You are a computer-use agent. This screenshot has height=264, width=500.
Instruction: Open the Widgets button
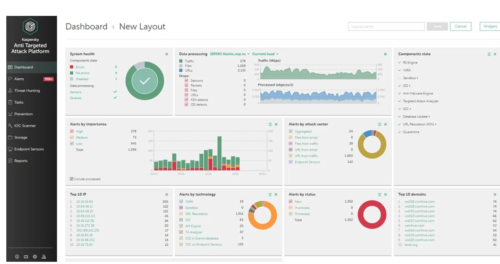click(x=490, y=27)
